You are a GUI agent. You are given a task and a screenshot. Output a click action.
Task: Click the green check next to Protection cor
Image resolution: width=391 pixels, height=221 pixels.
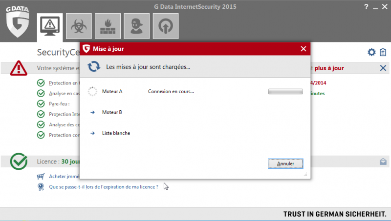[x=41, y=135]
